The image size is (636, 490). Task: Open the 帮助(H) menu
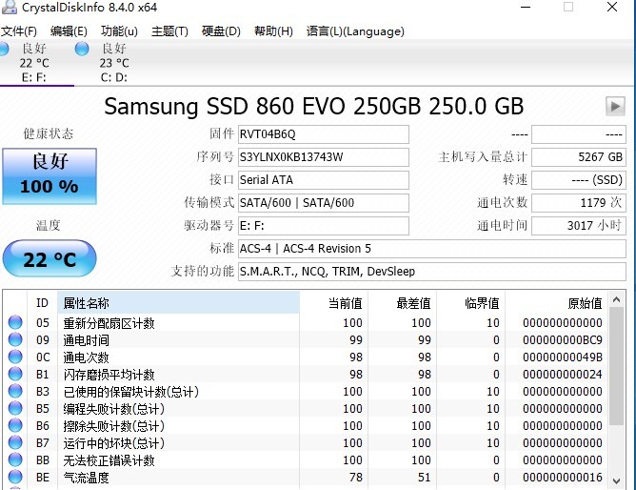coord(273,31)
